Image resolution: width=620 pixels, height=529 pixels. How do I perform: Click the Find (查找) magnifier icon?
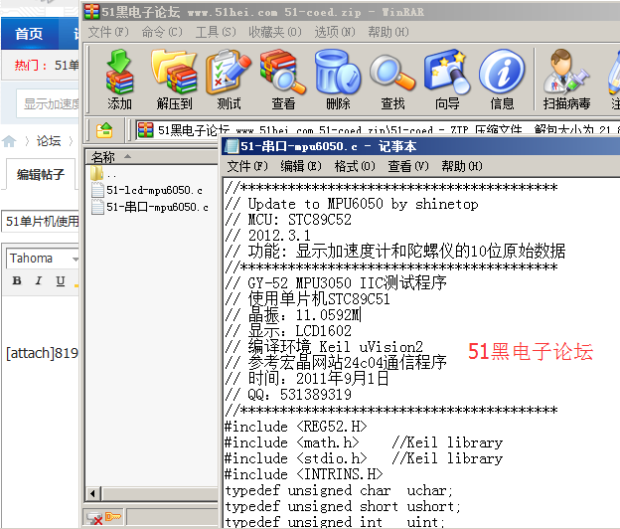click(392, 80)
